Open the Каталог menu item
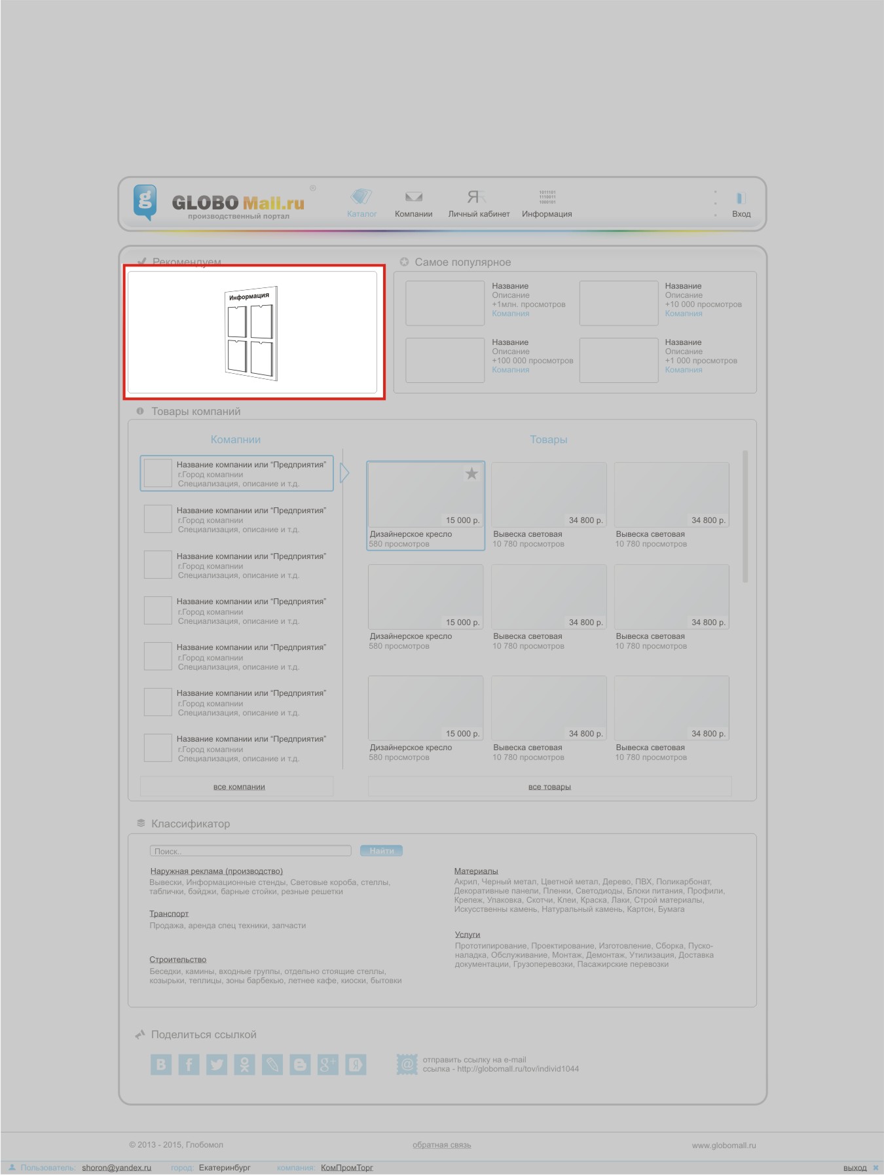884x1175 pixels. tap(361, 204)
